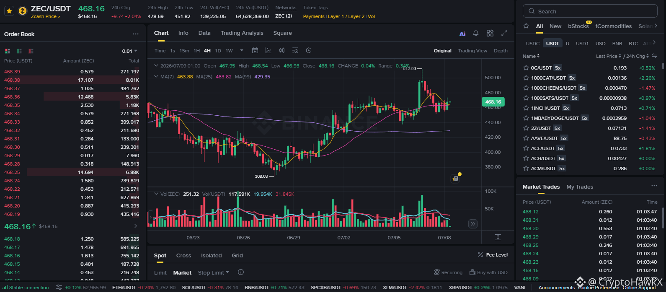
Task: Filter market list by BTC quote
Action: 633,44
